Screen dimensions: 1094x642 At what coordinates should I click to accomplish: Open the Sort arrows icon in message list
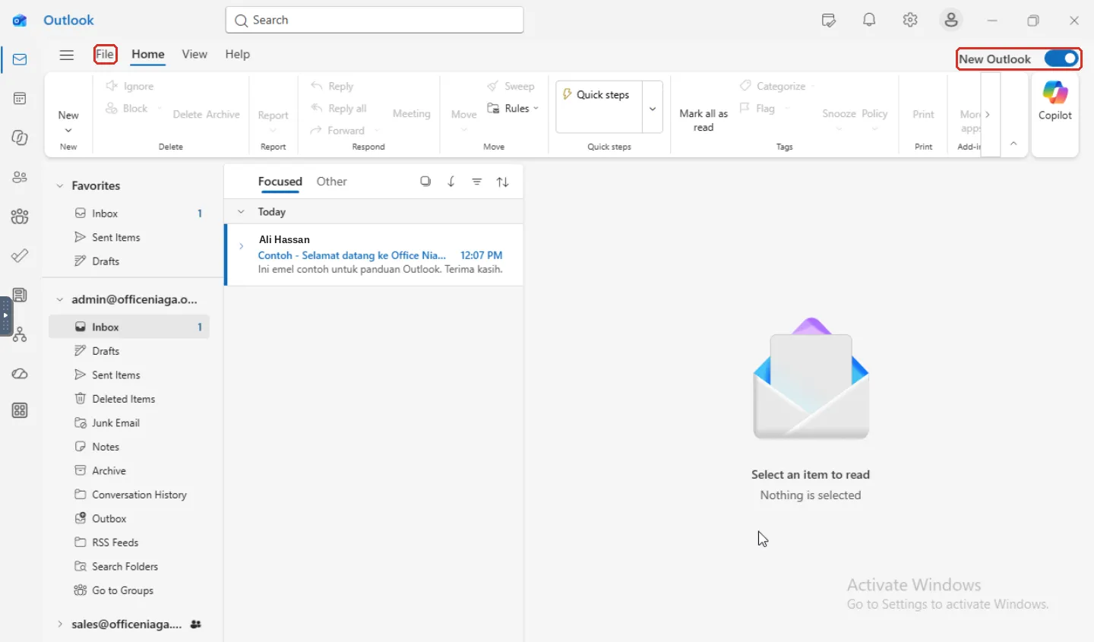click(503, 182)
